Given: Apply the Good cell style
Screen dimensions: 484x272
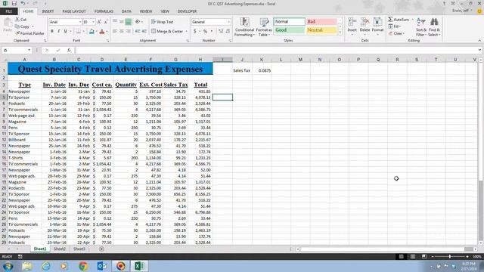Looking at the screenshot, I should 289,30.
